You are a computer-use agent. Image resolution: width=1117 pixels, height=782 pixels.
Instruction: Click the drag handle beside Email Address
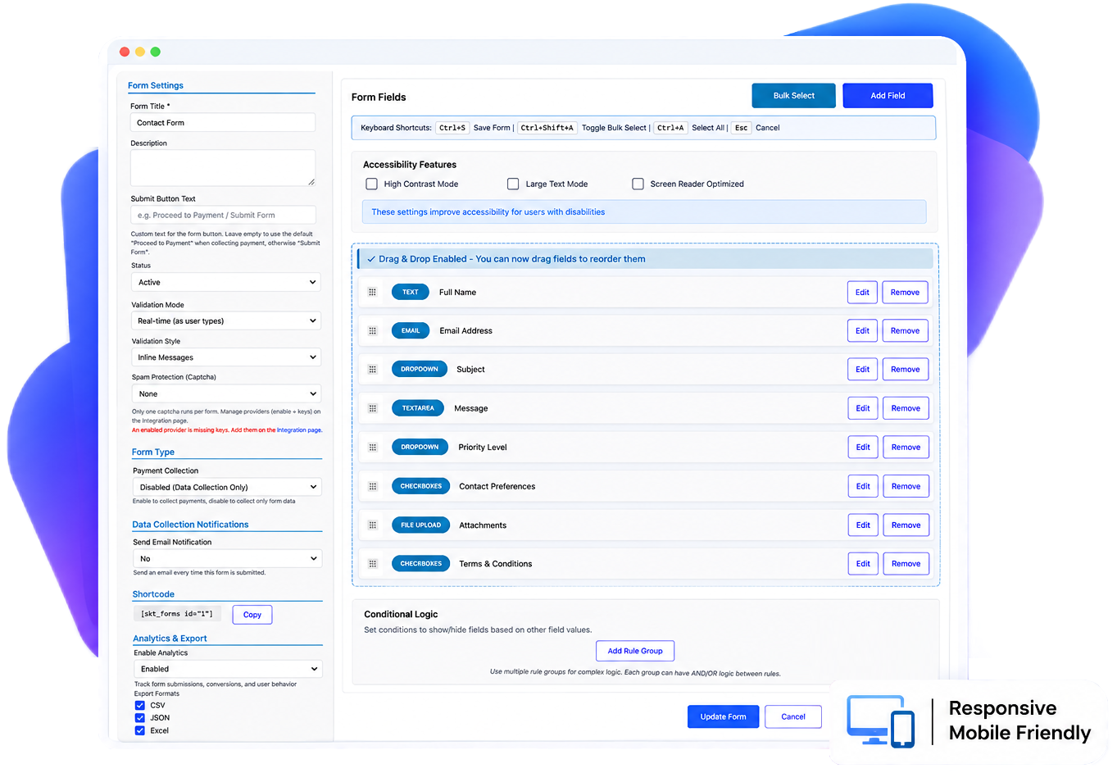372,331
